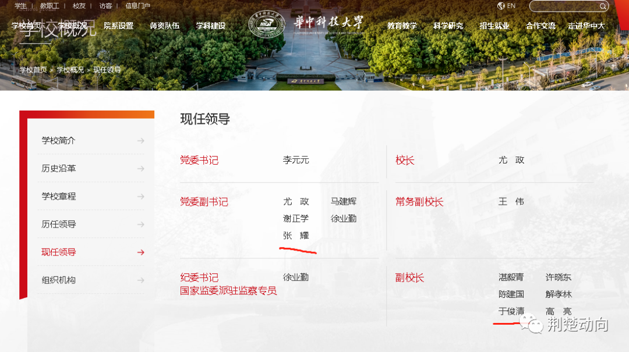629x352 pixels.
Task: Click name 湛毅青
Action: coord(511,277)
